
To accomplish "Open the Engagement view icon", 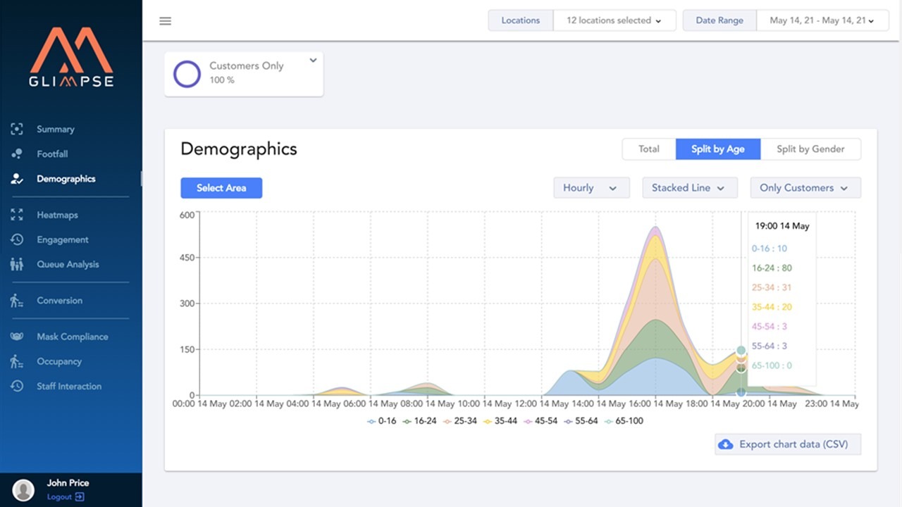I will pos(17,239).
